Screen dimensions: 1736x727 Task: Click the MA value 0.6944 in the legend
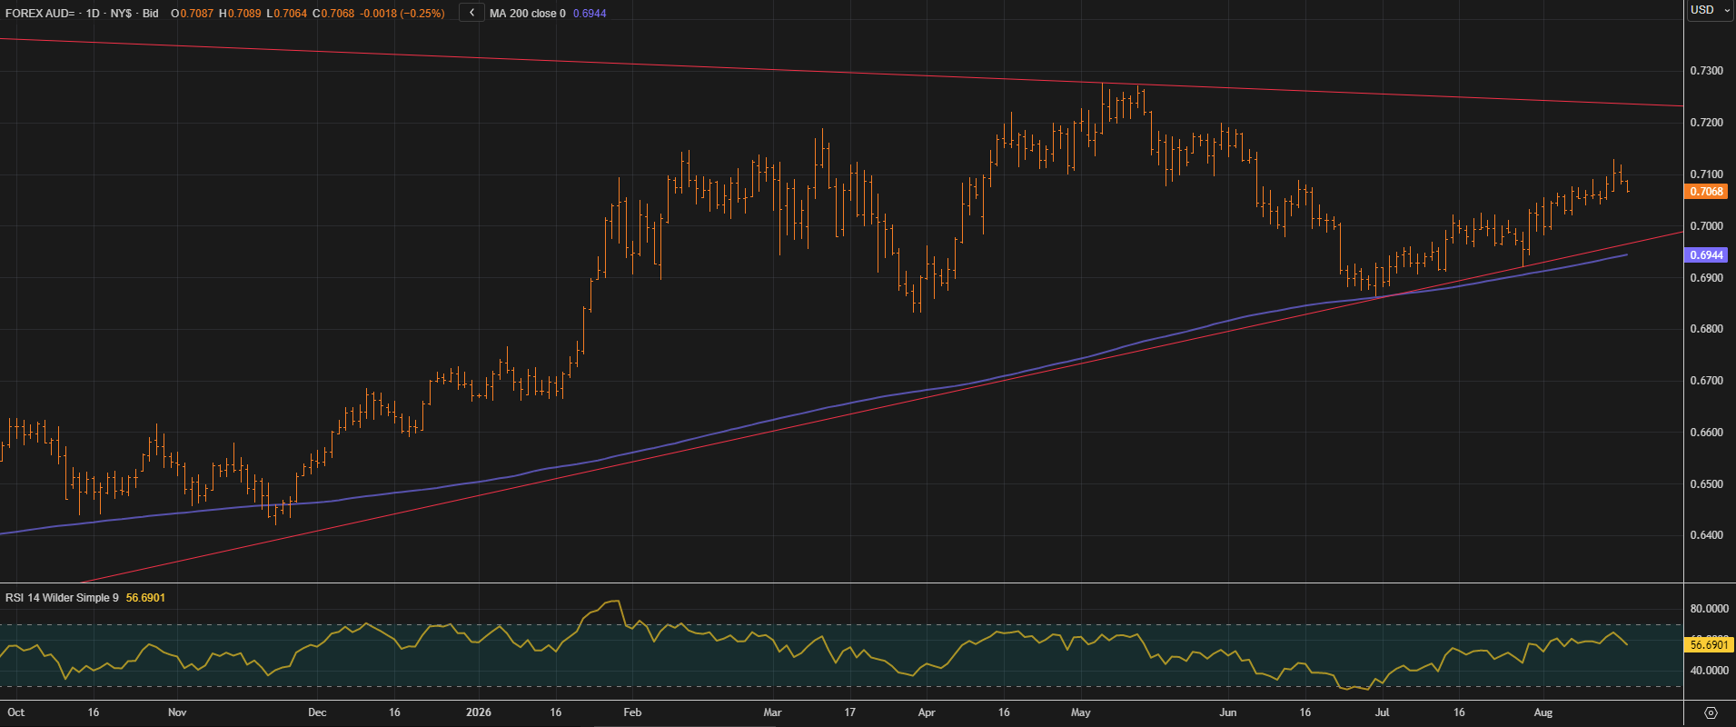pos(590,14)
